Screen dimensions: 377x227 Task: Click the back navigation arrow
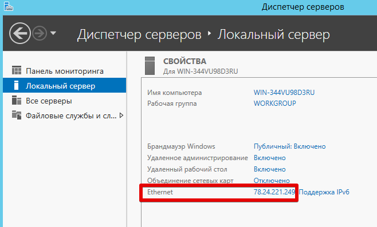coord(20,33)
